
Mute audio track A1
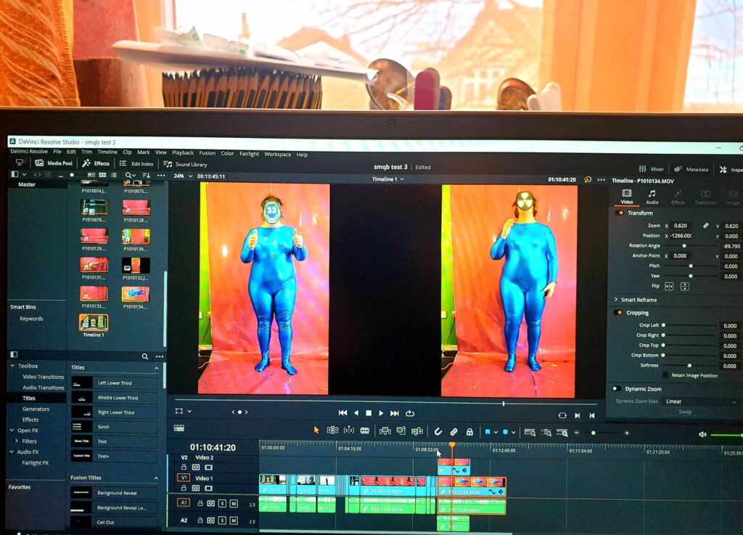234,504
